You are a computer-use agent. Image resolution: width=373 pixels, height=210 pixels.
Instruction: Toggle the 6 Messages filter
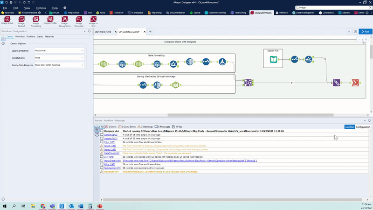[162, 126]
